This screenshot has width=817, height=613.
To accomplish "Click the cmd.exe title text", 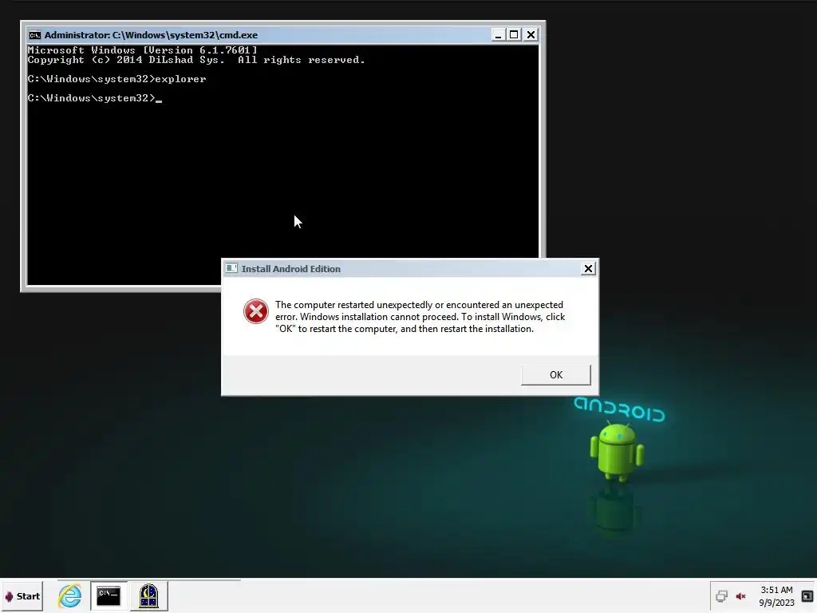I will tap(151, 35).
